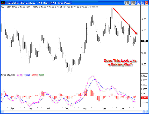Click the -0.0356 MACD value label
Viewport: 149px width, 114px height.
point(144,98)
